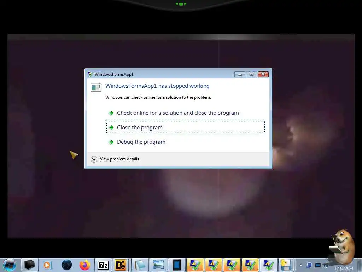Image resolution: width=362 pixels, height=272 pixels.
Task: Select Close the program option
Action: coord(185,127)
